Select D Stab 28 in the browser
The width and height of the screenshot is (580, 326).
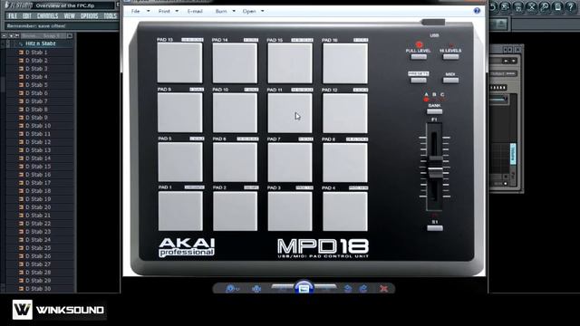click(38, 272)
